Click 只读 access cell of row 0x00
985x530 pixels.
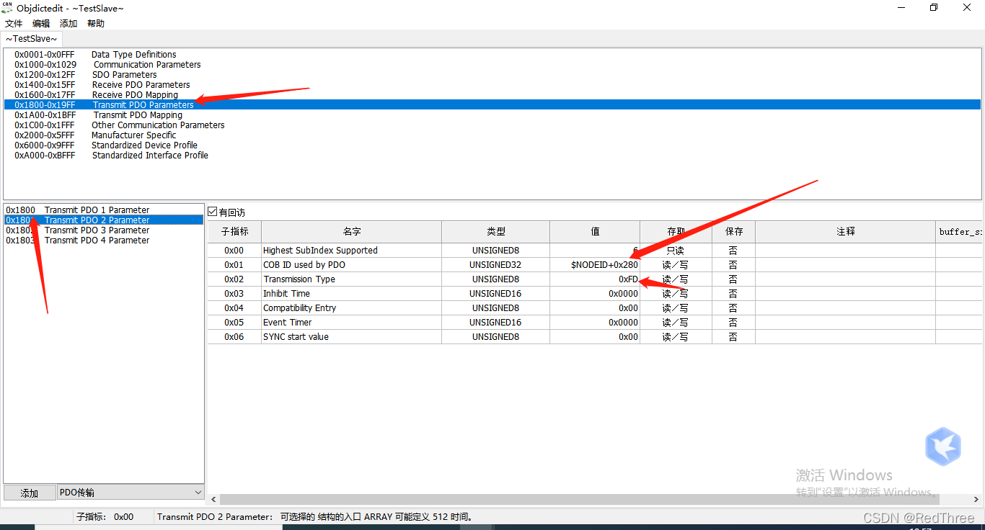(676, 251)
